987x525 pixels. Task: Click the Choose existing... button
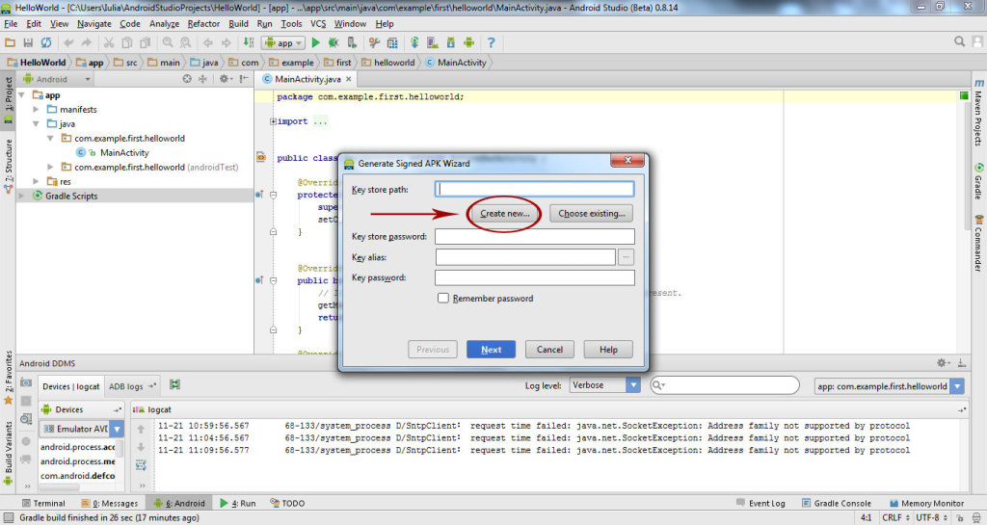point(591,214)
